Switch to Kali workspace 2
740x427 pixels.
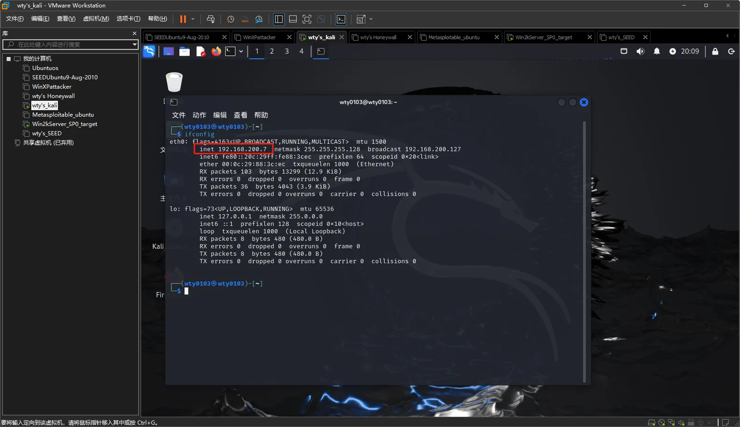coord(272,51)
